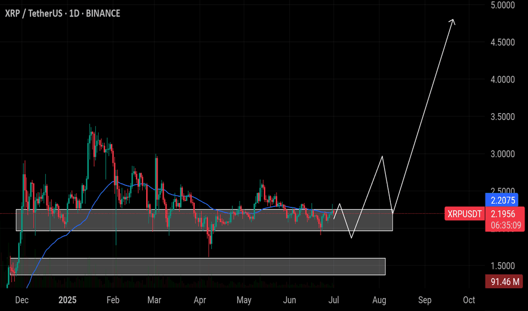Image resolution: width=528 pixels, height=311 pixels.
Task: Click the Apr label on time axis
Action: coord(199,300)
